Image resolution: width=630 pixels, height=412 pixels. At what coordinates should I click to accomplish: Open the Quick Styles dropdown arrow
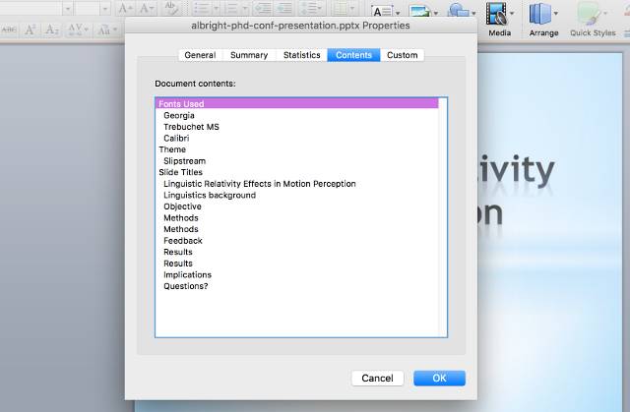[x=605, y=13]
